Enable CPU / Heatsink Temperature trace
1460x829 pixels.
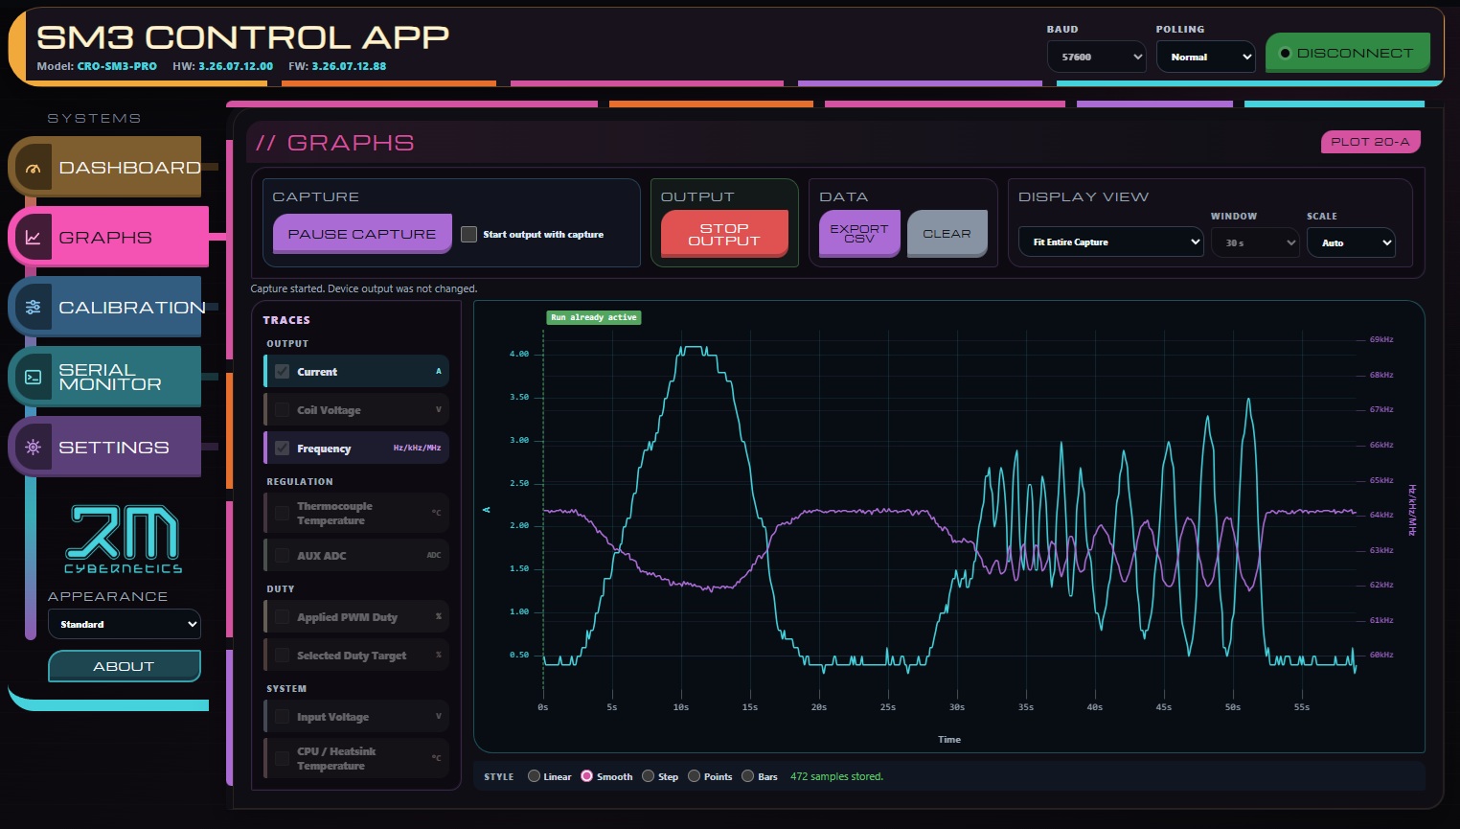click(282, 759)
